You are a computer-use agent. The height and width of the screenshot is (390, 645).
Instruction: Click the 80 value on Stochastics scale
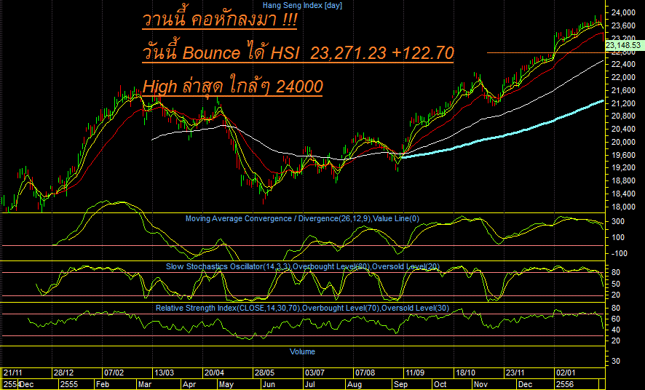point(616,272)
